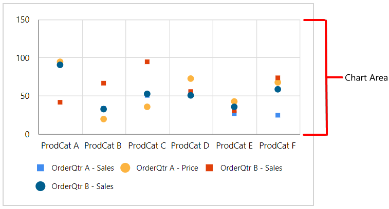Select the red square marker in ProdCat A

click(60, 102)
